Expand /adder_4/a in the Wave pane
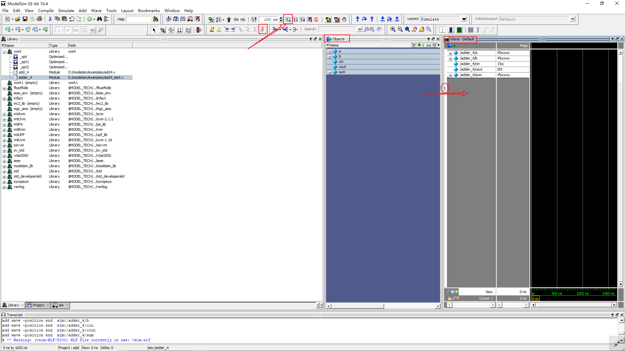 coord(450,53)
